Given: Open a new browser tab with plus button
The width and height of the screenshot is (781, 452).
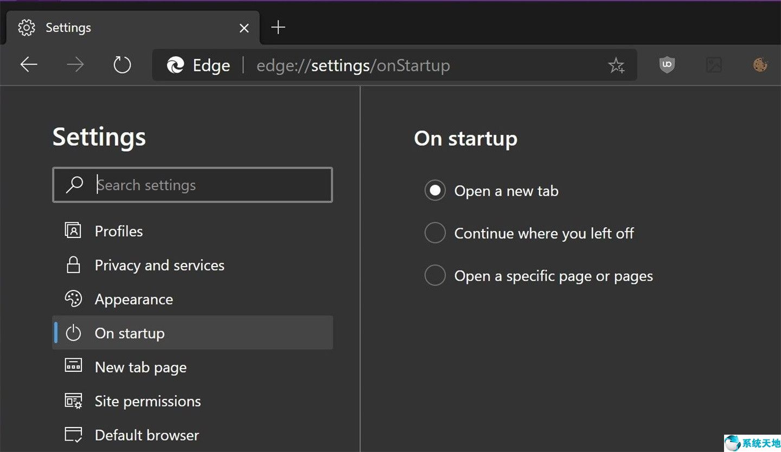Looking at the screenshot, I should tap(278, 28).
